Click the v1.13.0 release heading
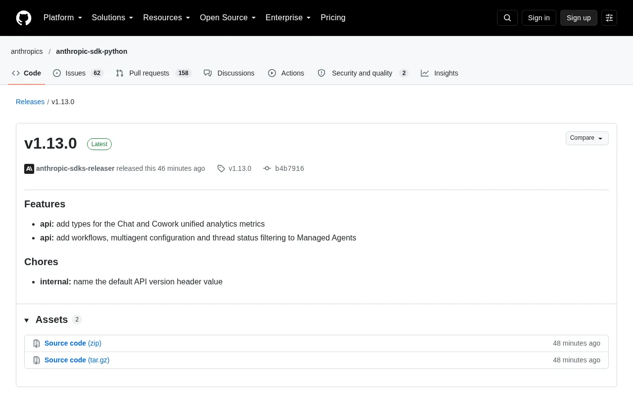 click(x=50, y=143)
